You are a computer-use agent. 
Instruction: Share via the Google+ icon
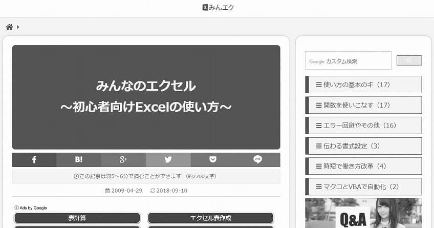123,159
